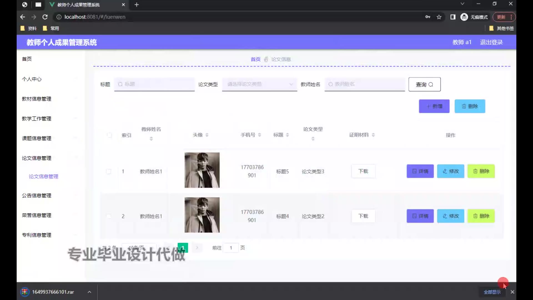
Task: Sort table by 手机号 column arrows
Action: [x=260, y=135]
